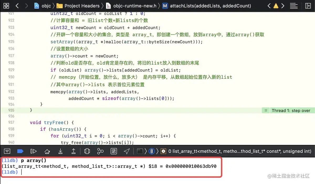The height and width of the screenshot is (184, 315).
Task: Click Simulate Location arrow icon
Action: (x=127, y=151)
